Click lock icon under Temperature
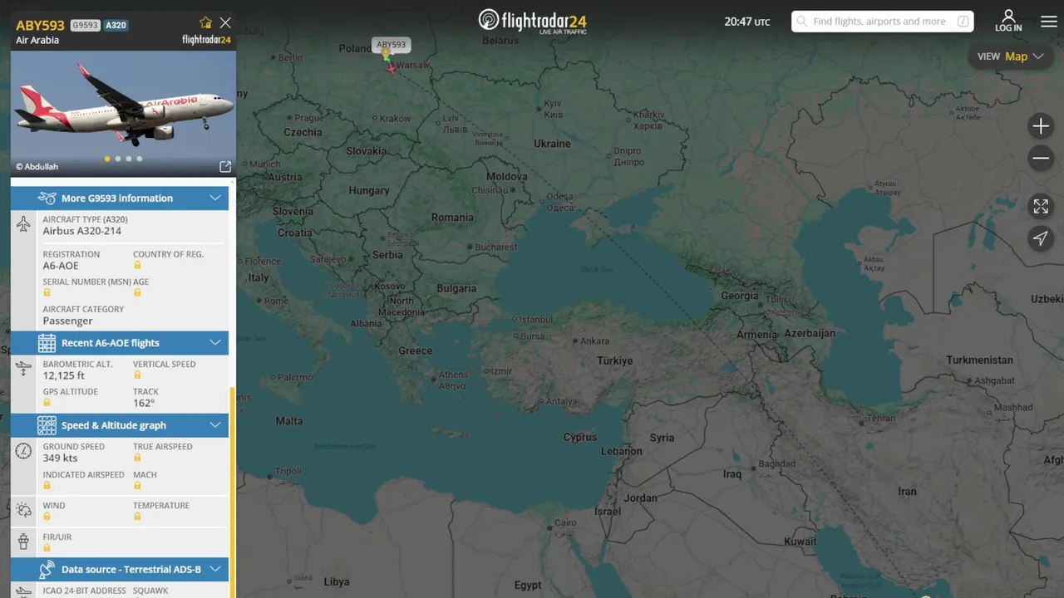The image size is (1064, 598). tap(137, 517)
